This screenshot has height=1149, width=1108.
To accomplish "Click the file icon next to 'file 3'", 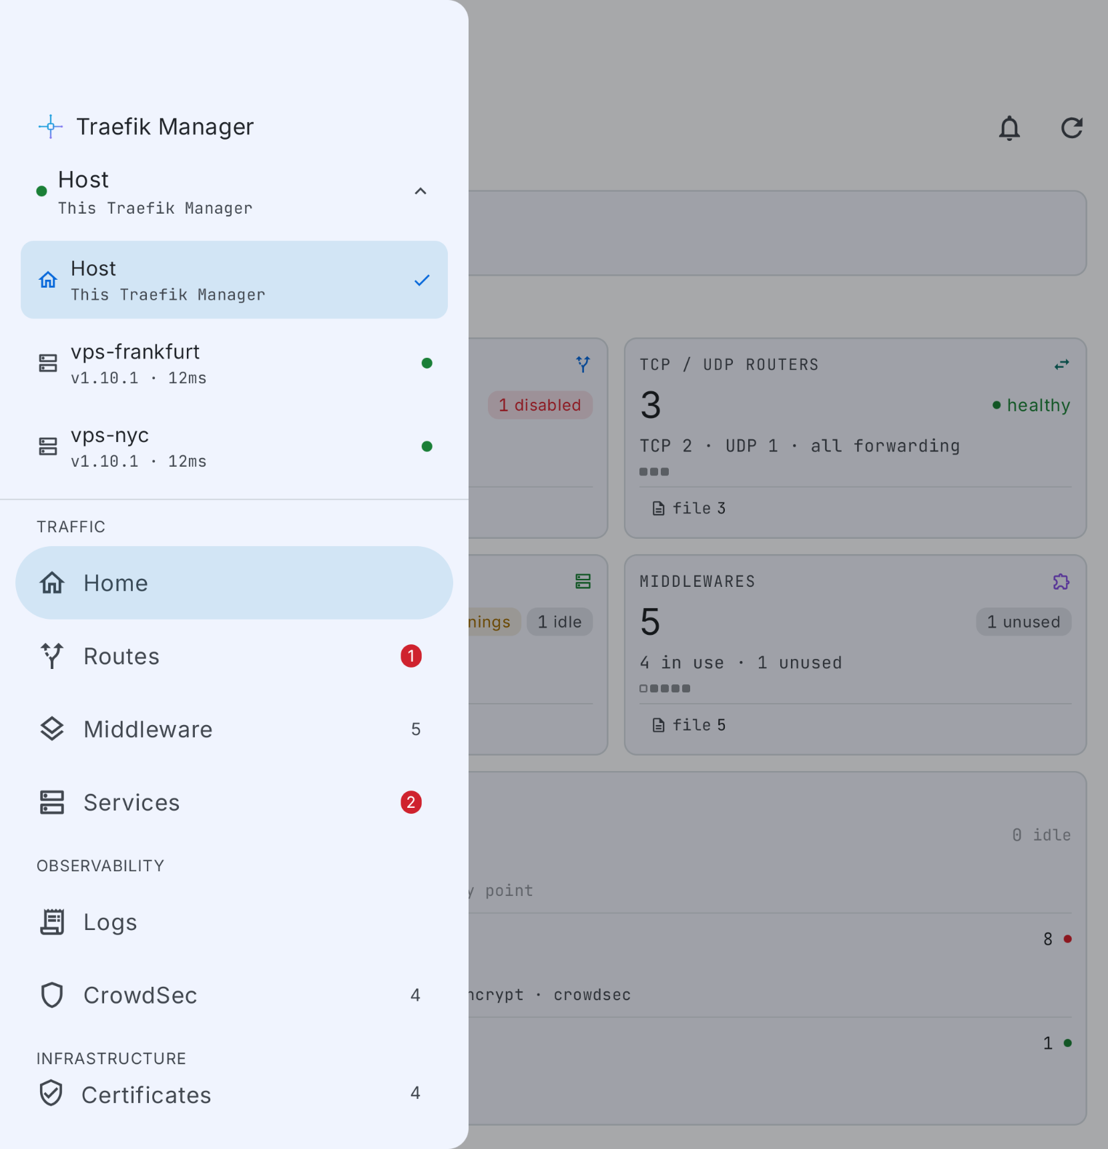I will (x=659, y=509).
